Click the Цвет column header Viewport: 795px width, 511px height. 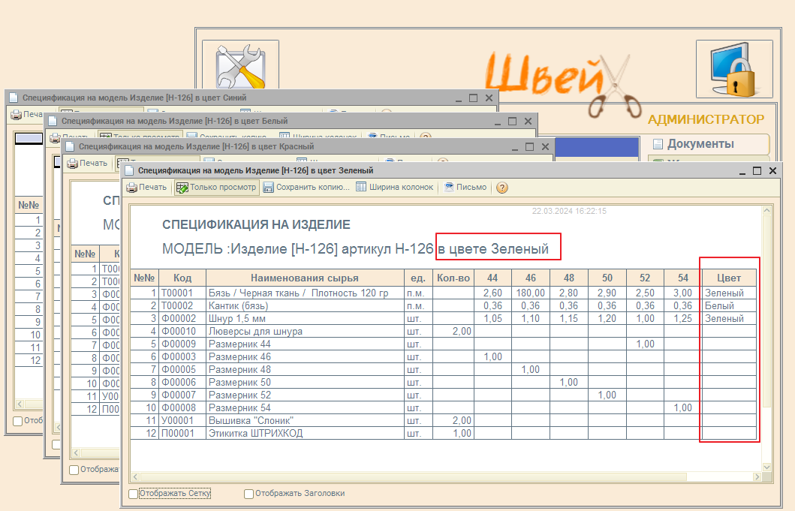pyautogui.click(x=729, y=278)
